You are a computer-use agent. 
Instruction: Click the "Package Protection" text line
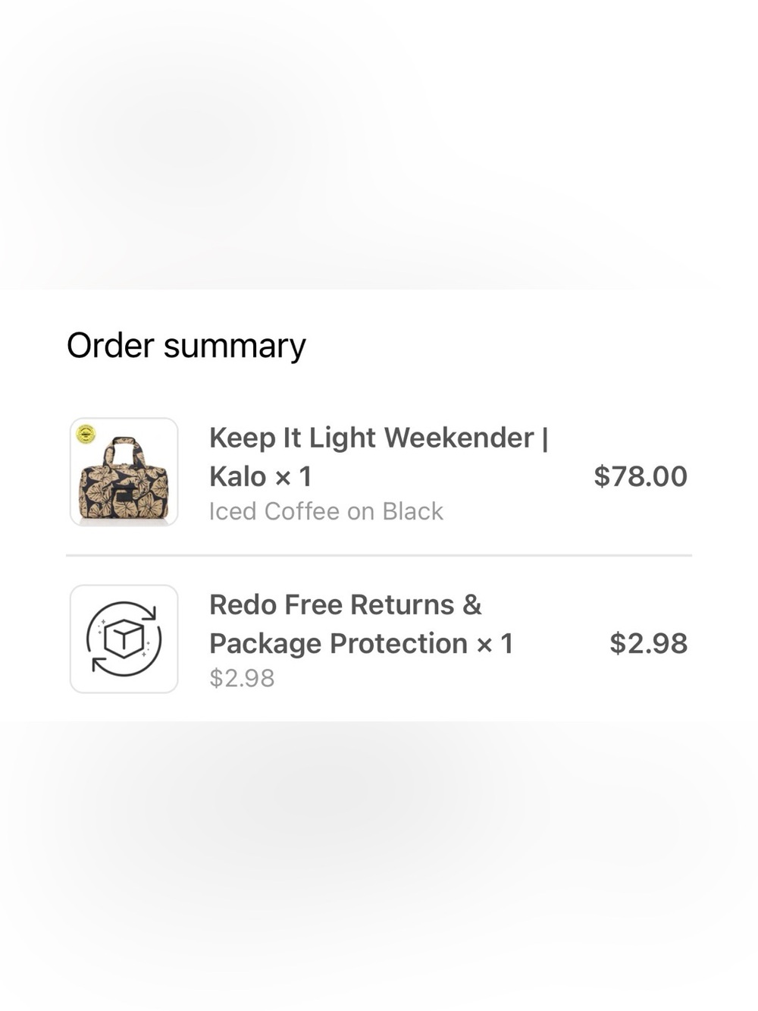338,644
